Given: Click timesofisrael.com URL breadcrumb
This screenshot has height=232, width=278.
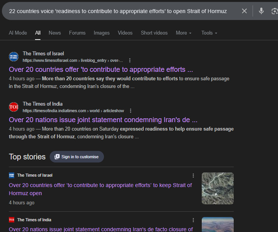Looking at the screenshot, I should [73, 60].
